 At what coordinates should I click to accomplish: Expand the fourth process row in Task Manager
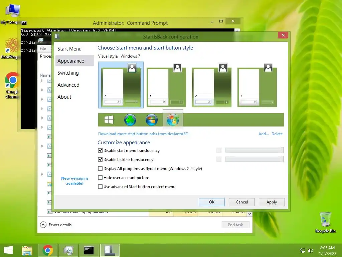coord(42,109)
